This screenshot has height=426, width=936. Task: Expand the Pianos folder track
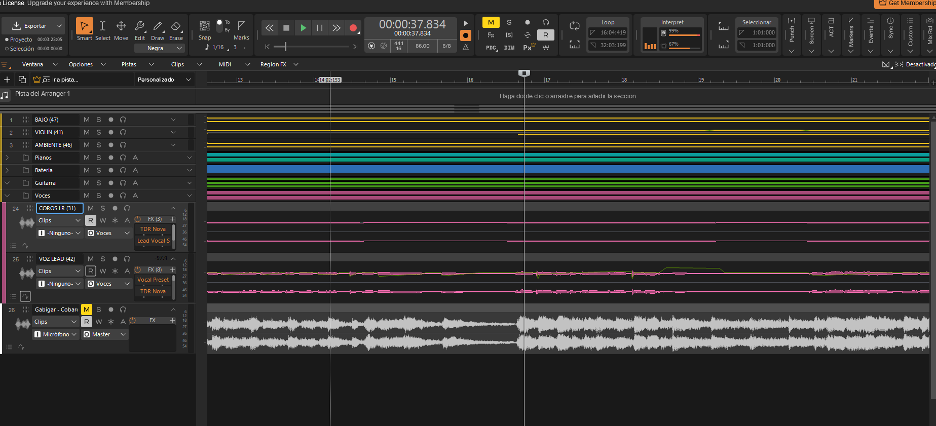tap(7, 158)
